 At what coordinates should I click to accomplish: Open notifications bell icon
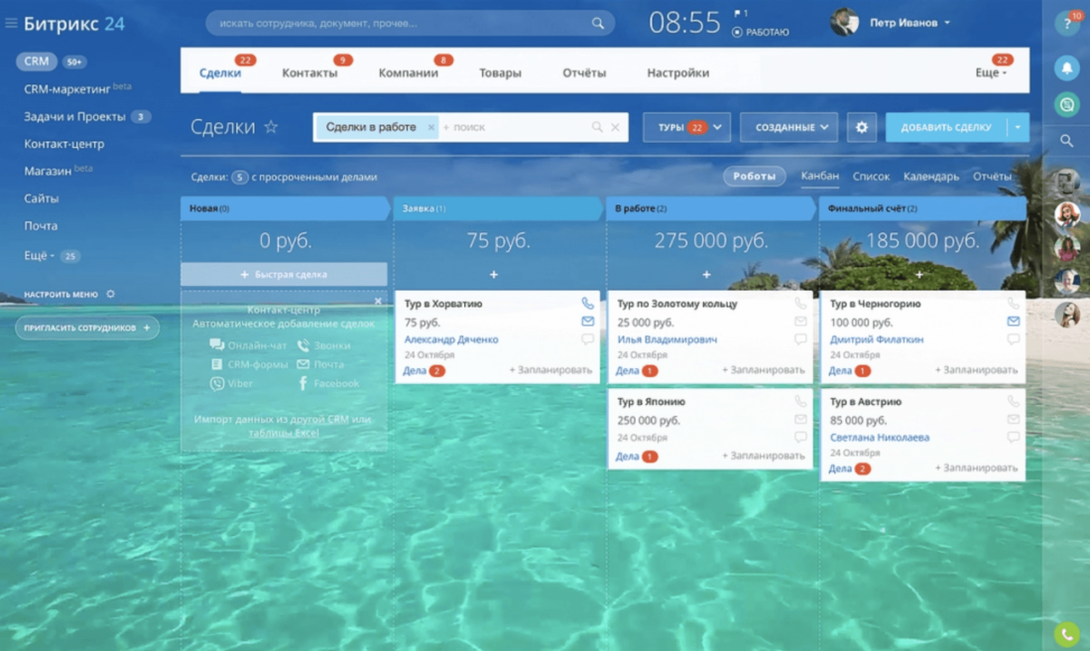pyautogui.click(x=1066, y=68)
